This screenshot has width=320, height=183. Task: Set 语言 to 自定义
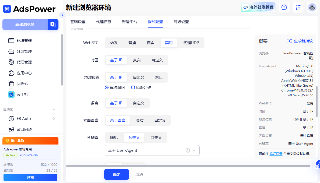click(138, 103)
